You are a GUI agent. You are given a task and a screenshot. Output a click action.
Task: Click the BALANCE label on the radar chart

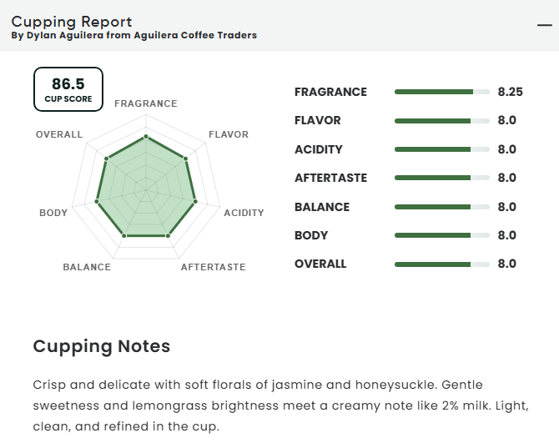tap(87, 267)
